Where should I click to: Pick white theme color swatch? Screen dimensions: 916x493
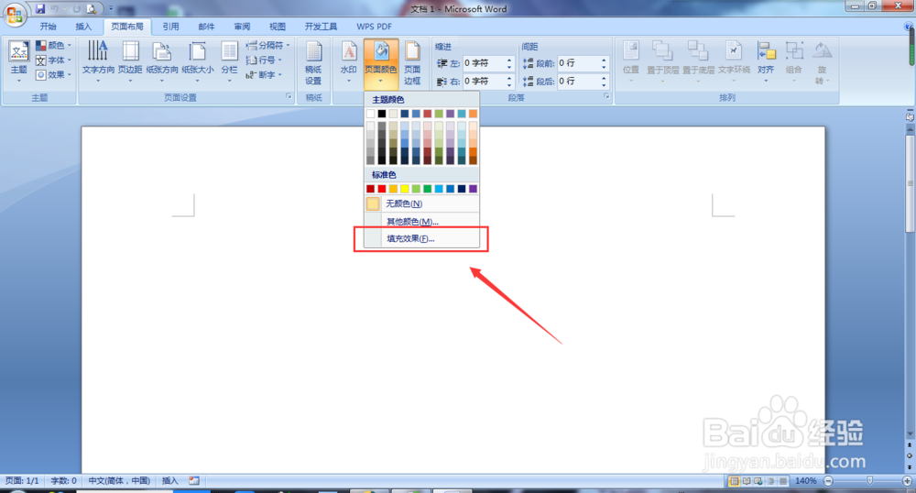click(370, 114)
